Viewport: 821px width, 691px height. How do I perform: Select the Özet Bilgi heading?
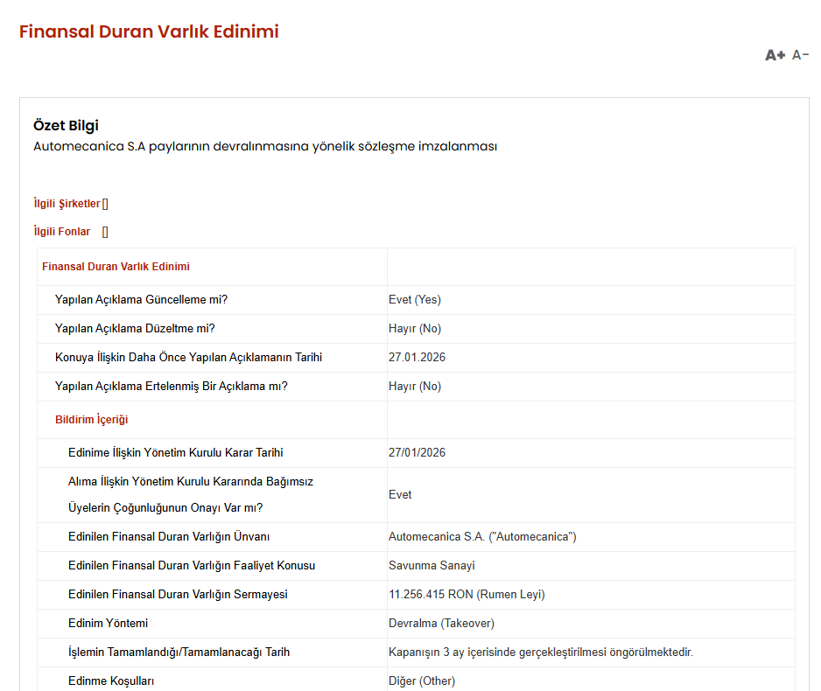click(x=66, y=125)
